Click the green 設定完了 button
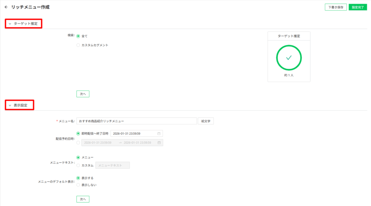Image resolution: width=371 pixels, height=206 pixels. pos(358,7)
